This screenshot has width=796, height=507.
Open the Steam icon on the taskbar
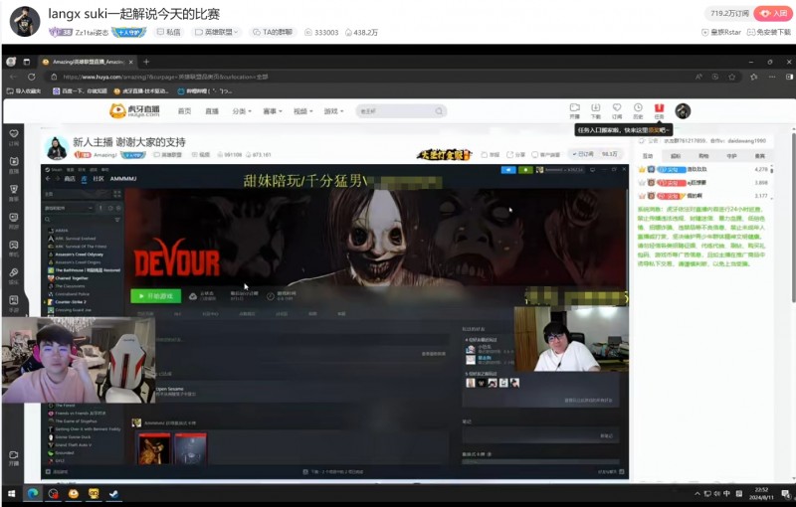click(x=113, y=493)
